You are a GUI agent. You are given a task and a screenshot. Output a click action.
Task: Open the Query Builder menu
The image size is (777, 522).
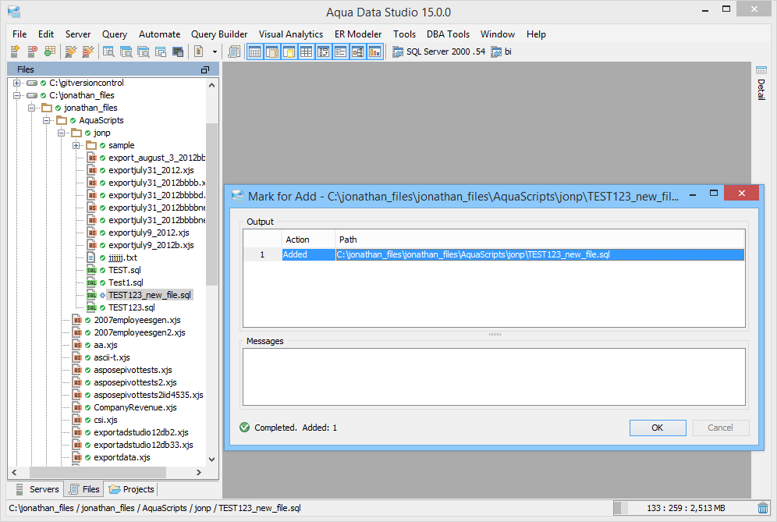click(219, 34)
